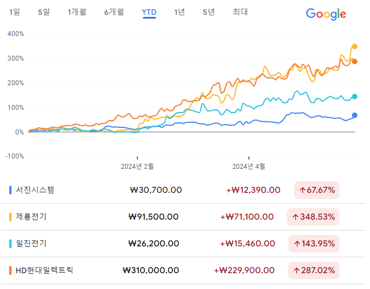Open the HD현대일렉트릭 stock name
The height and width of the screenshot is (289, 370).
click(44, 270)
